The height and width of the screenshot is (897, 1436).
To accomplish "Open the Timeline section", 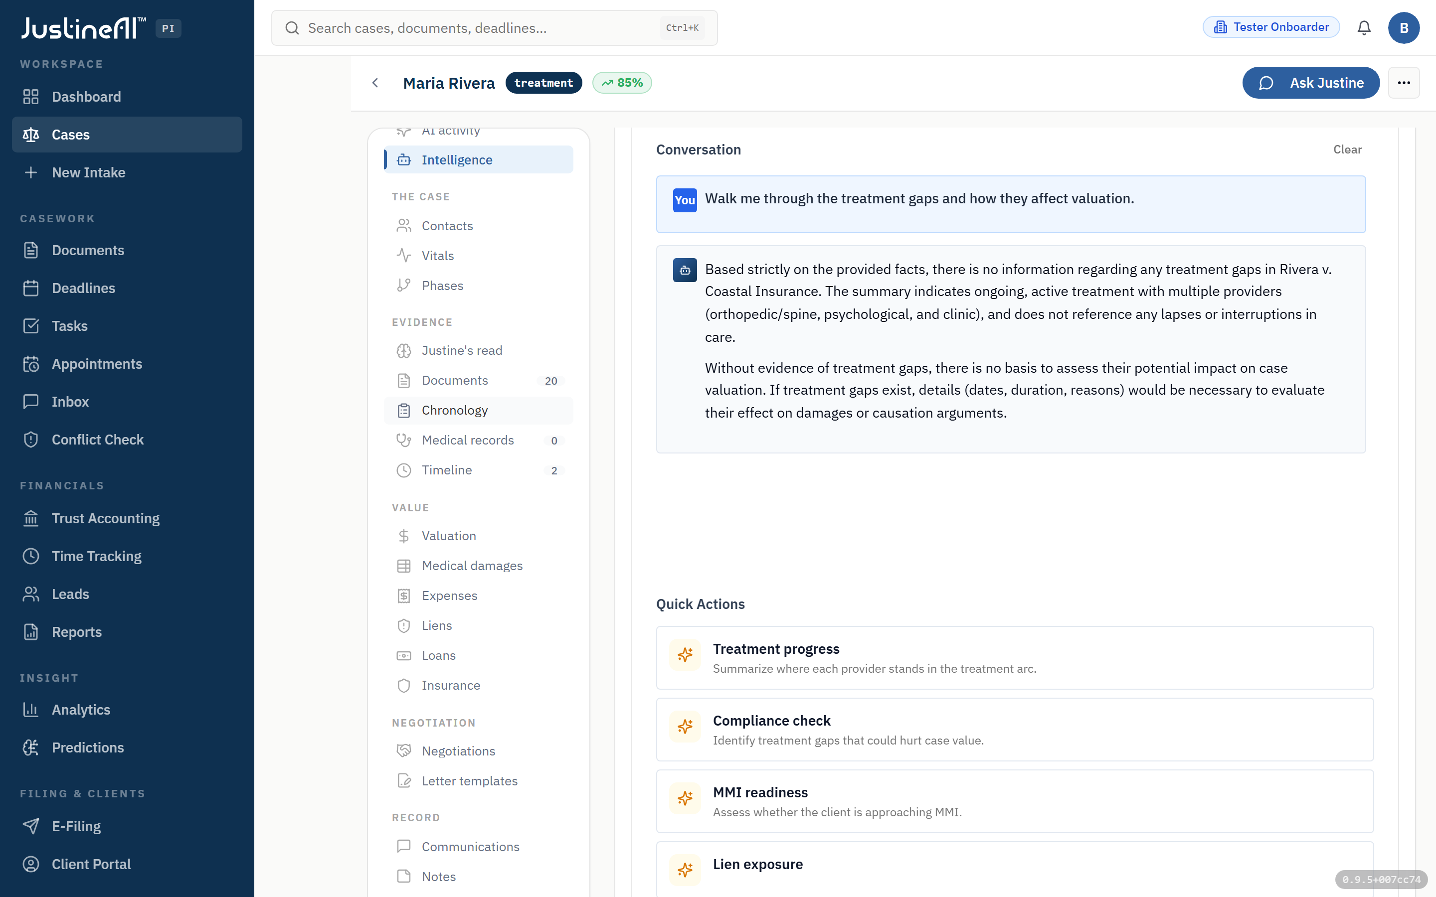I will point(478,470).
